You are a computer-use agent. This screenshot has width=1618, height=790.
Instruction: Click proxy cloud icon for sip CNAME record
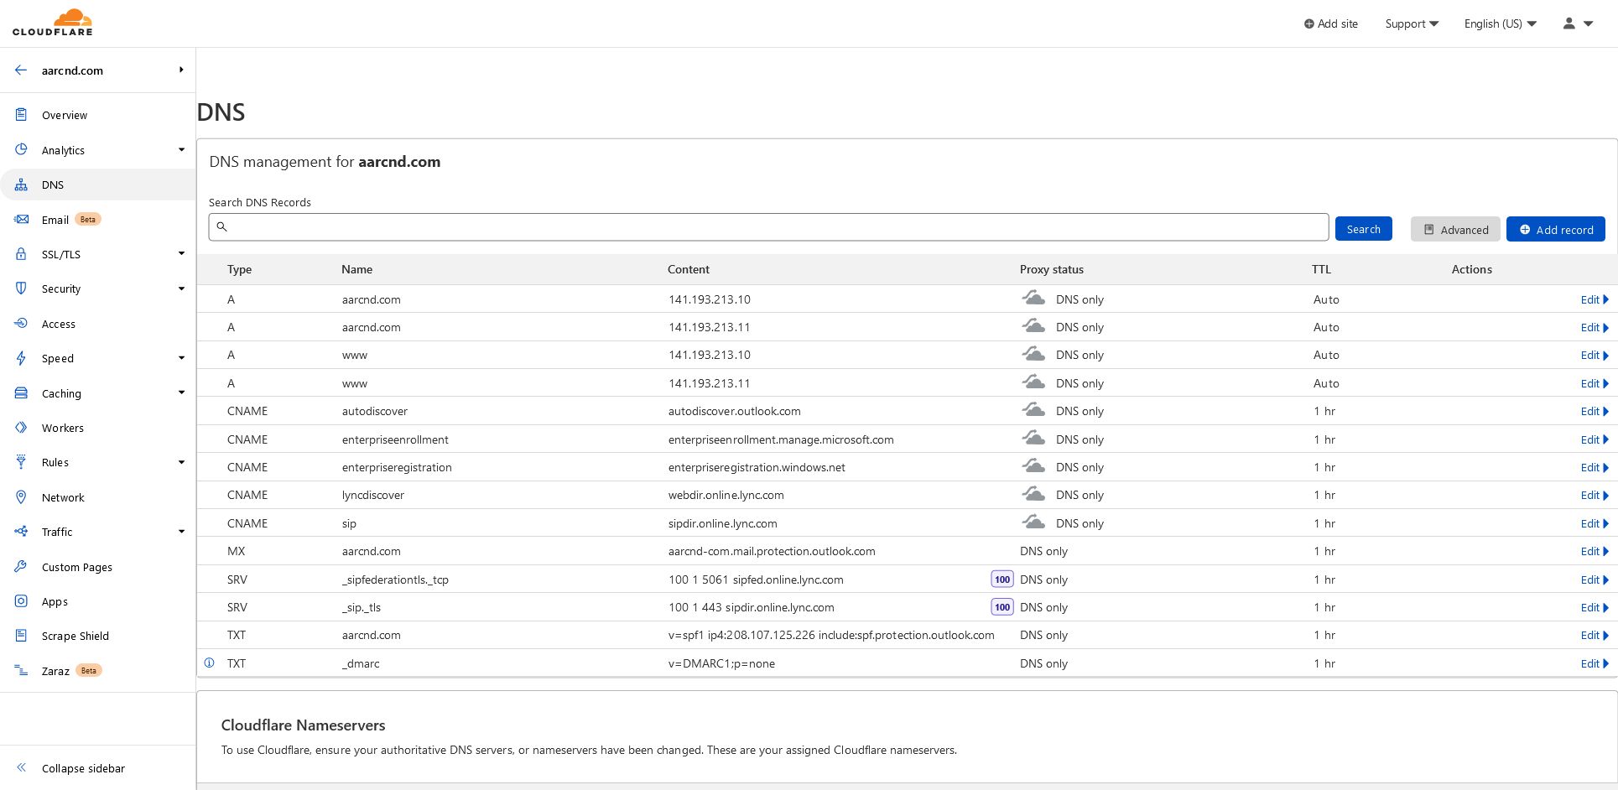(1033, 523)
